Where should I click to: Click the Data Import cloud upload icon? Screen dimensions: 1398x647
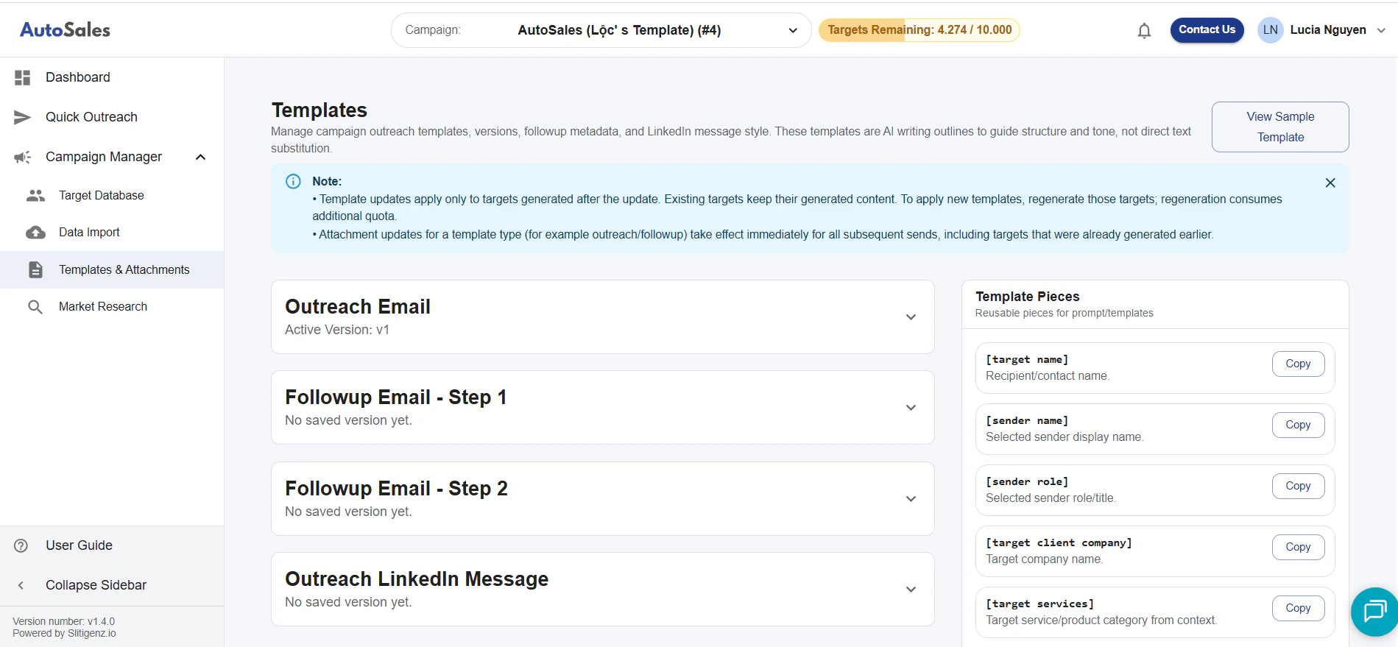(x=35, y=233)
